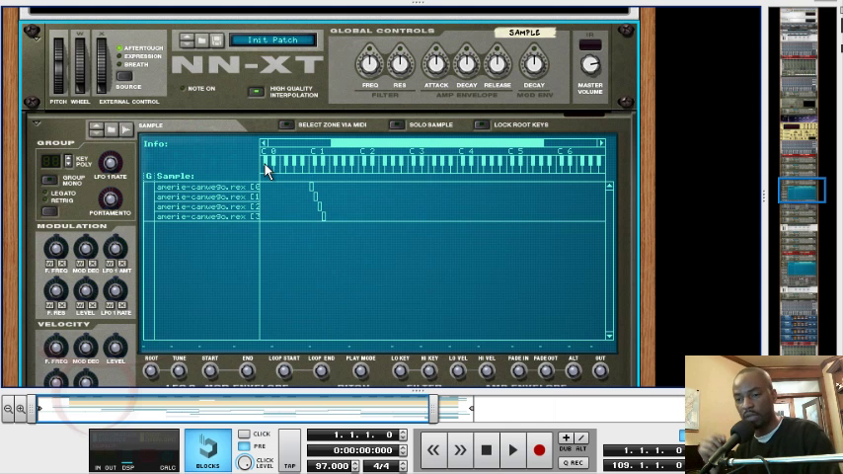Select sample amerie-canwego.rex [1
Viewport: 843px width, 474px height.
pyautogui.click(x=207, y=197)
